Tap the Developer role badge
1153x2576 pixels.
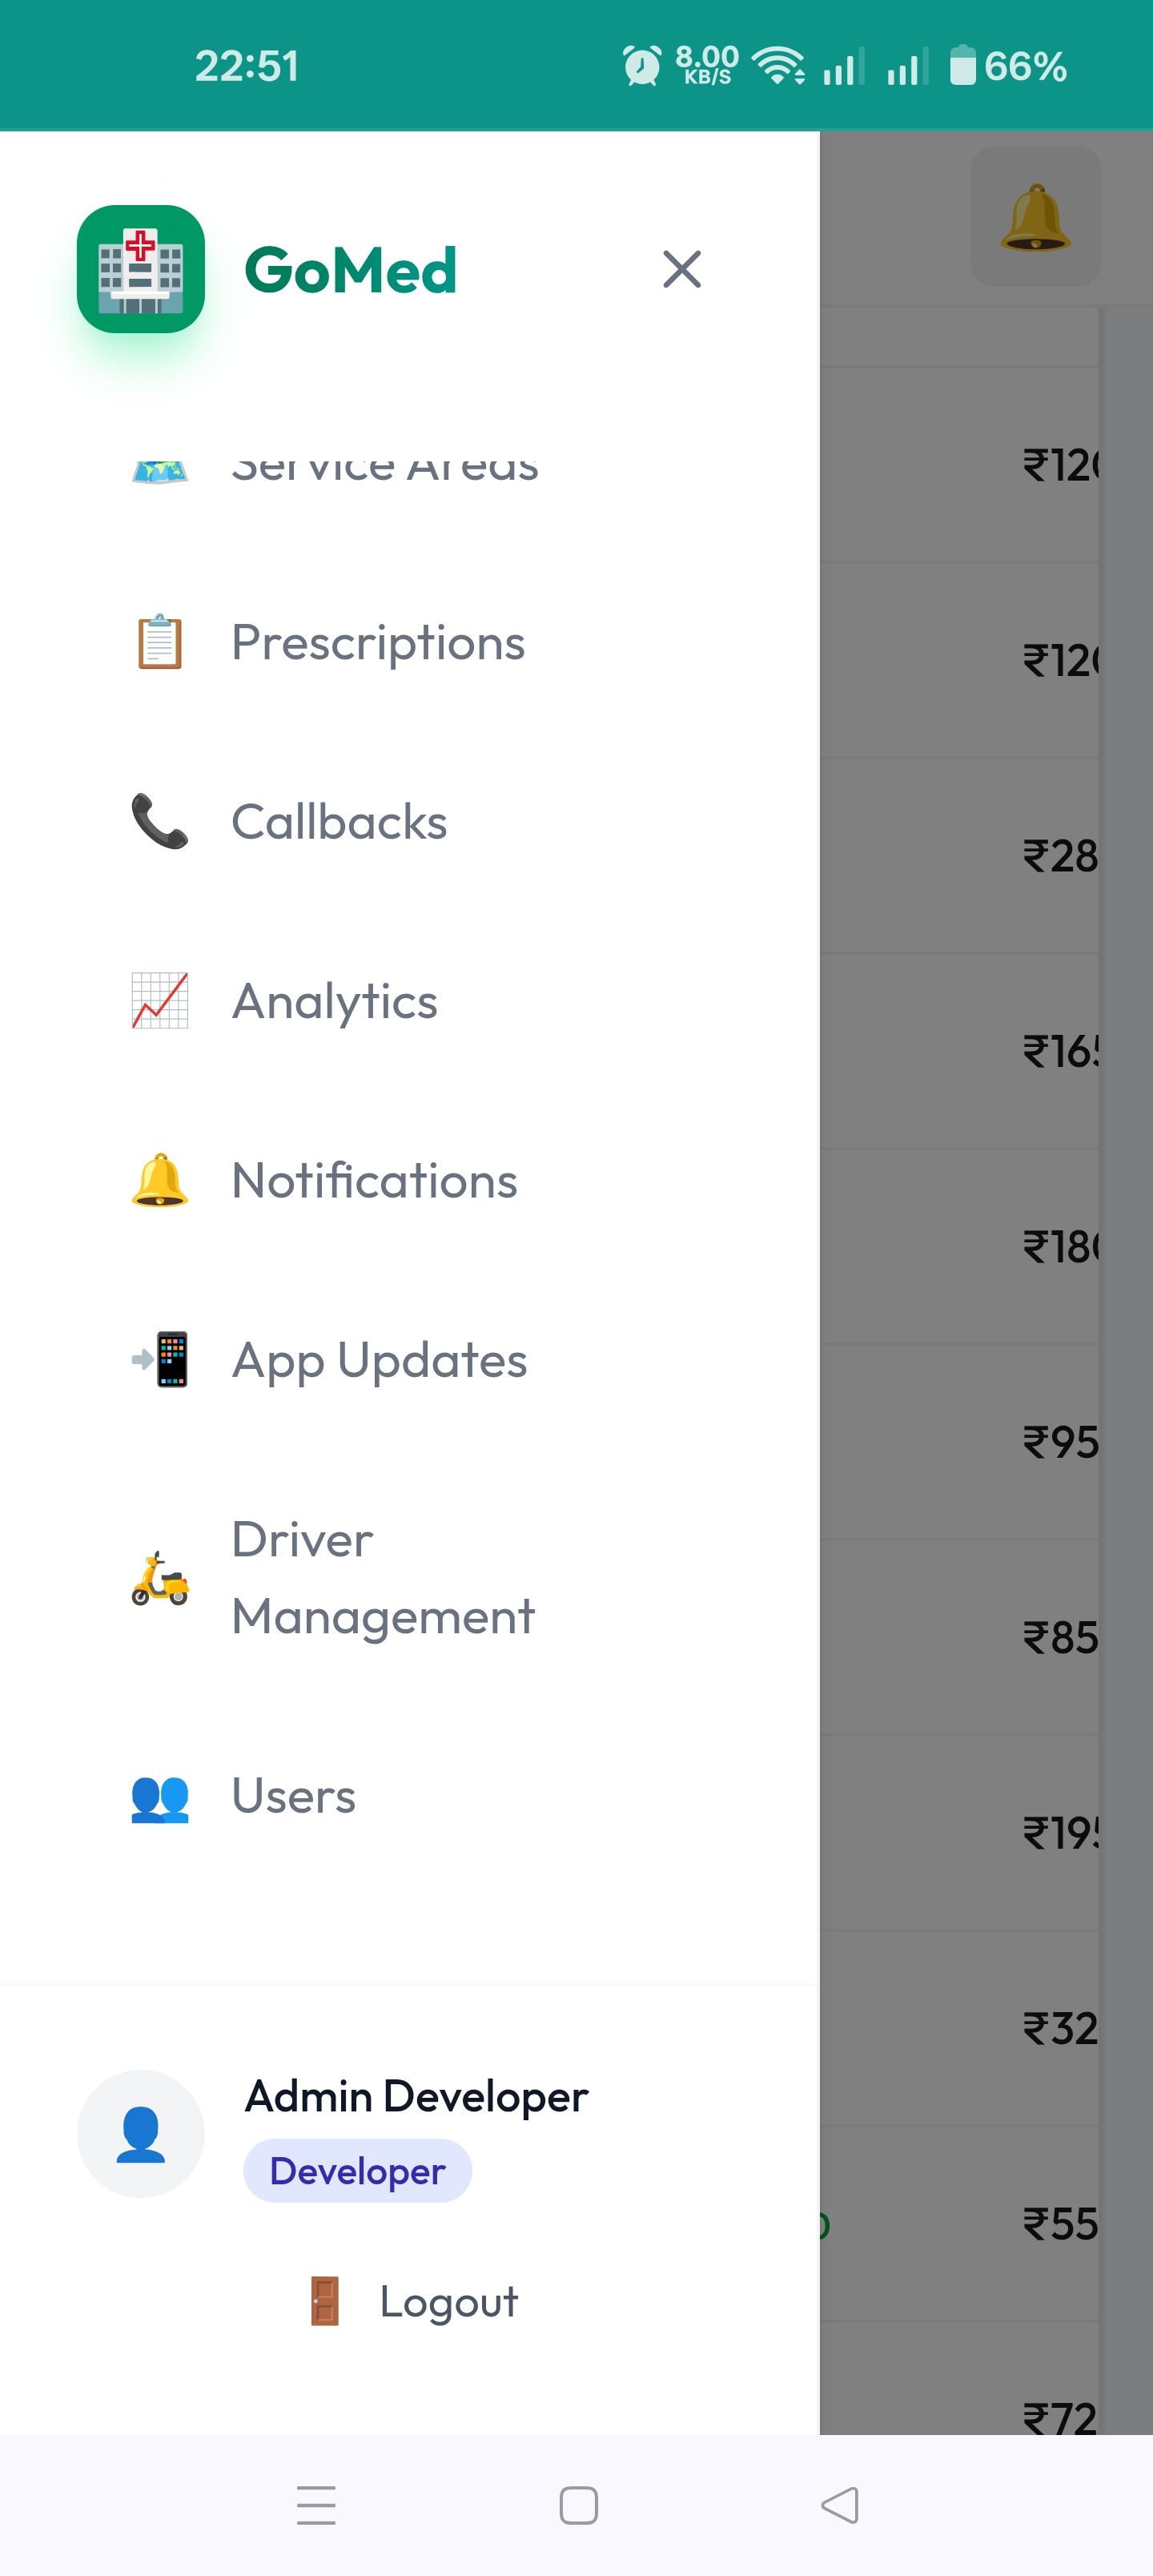tap(357, 2171)
